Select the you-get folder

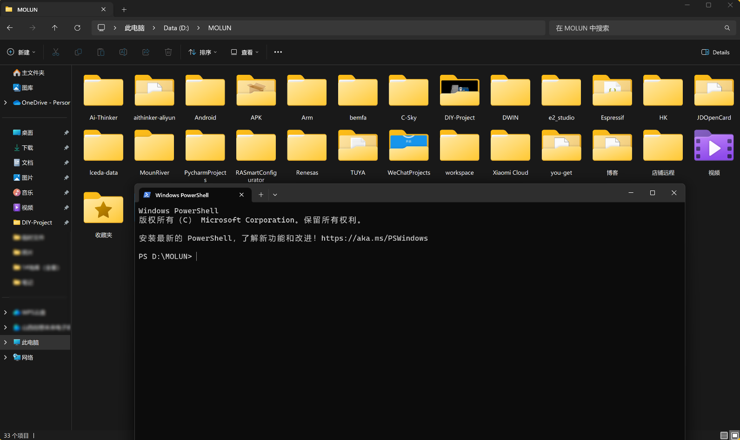[x=561, y=152]
